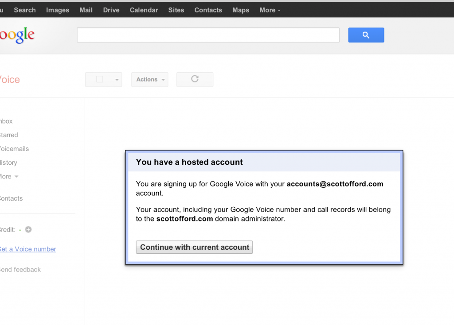Click the Google logo
Screen dimensions: 454x325
pyautogui.click(x=17, y=35)
